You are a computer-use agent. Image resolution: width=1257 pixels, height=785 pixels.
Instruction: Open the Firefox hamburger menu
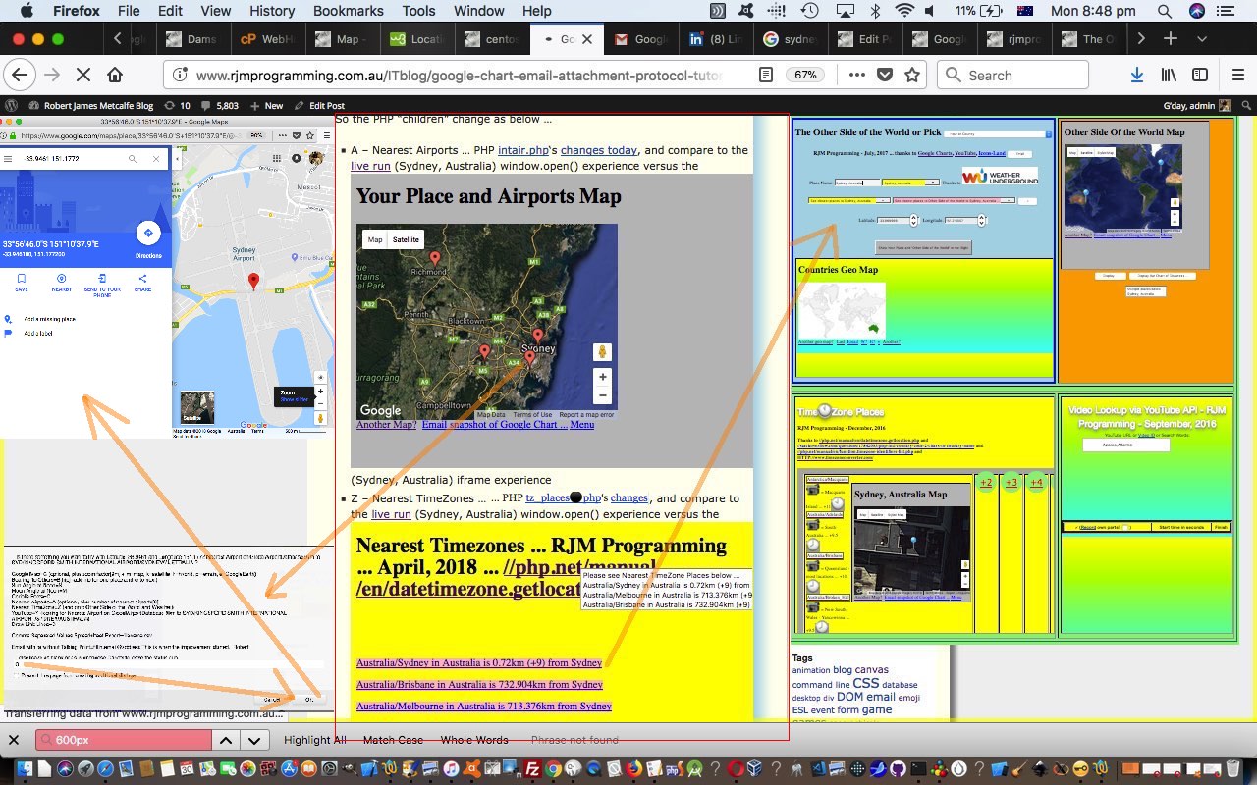pos(1237,75)
